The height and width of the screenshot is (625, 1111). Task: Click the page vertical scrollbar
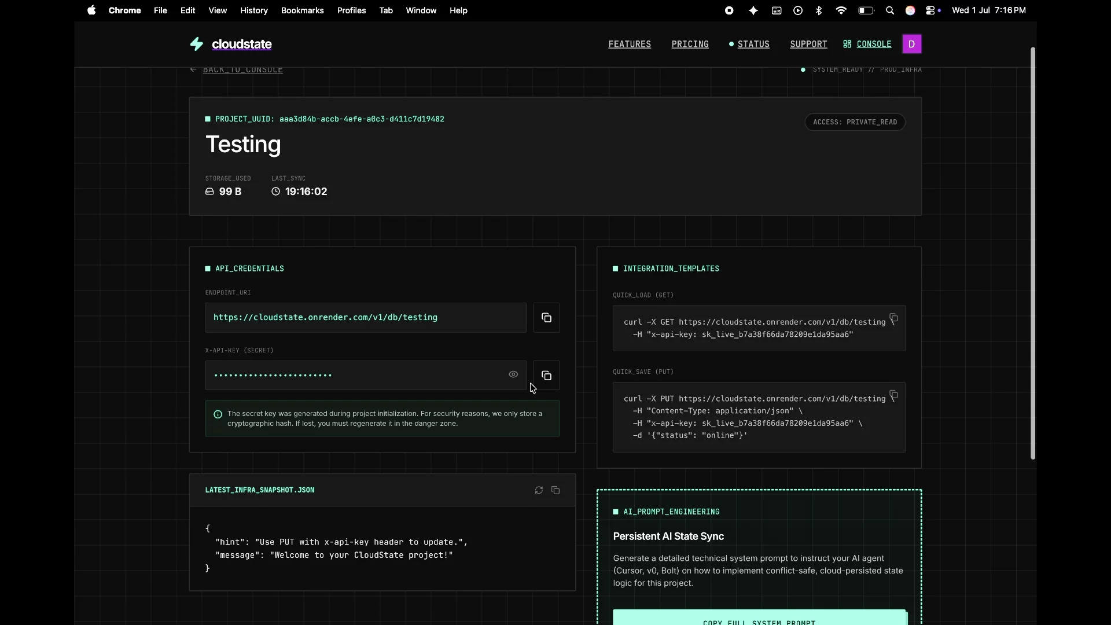click(1033, 253)
